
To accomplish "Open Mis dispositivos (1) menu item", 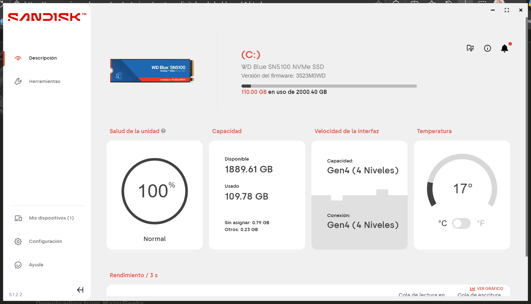I will [51, 218].
